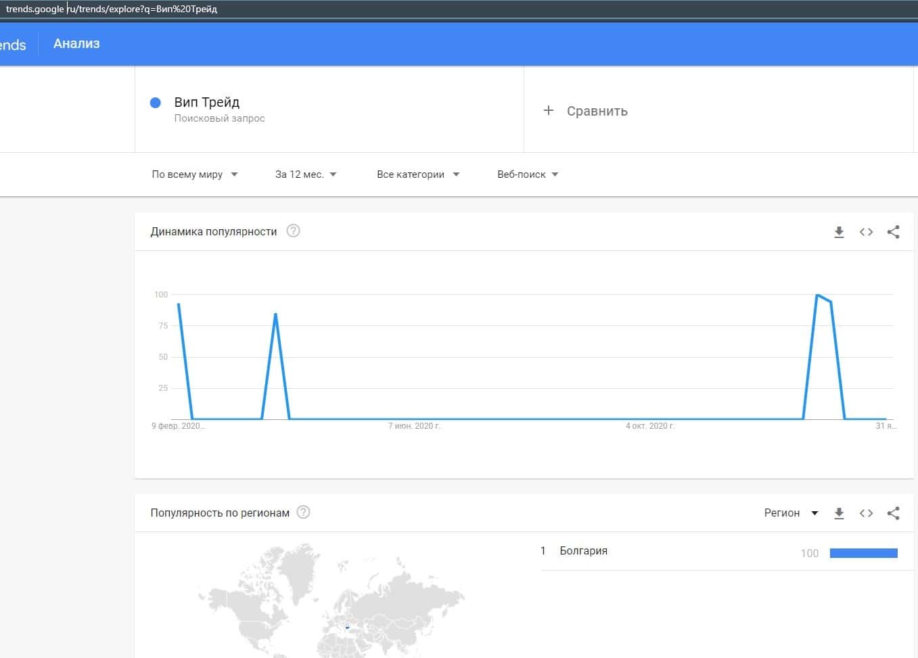Click the world map thumbnail

coord(331,601)
